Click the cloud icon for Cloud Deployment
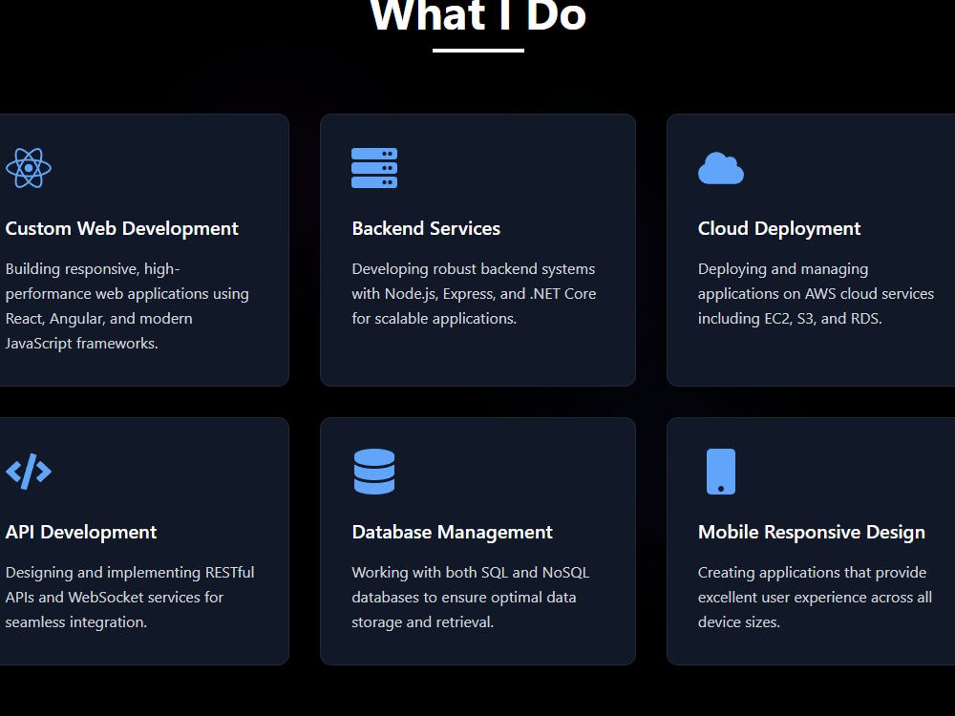The width and height of the screenshot is (955, 716). [720, 168]
